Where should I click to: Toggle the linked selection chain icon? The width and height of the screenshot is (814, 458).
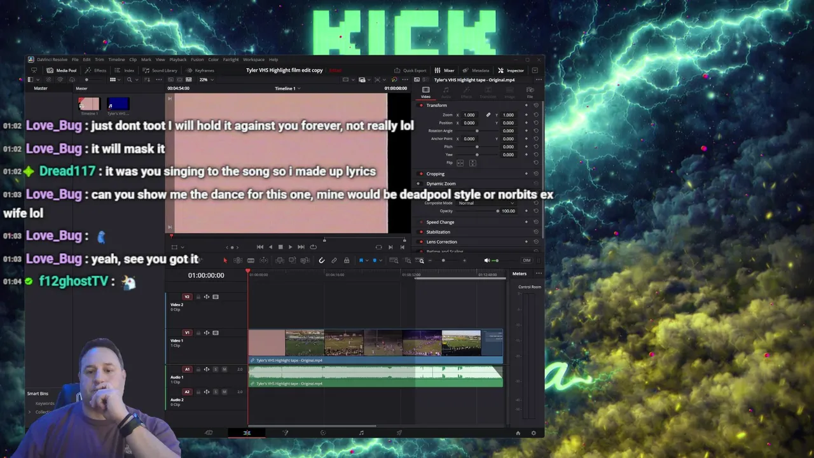point(334,260)
